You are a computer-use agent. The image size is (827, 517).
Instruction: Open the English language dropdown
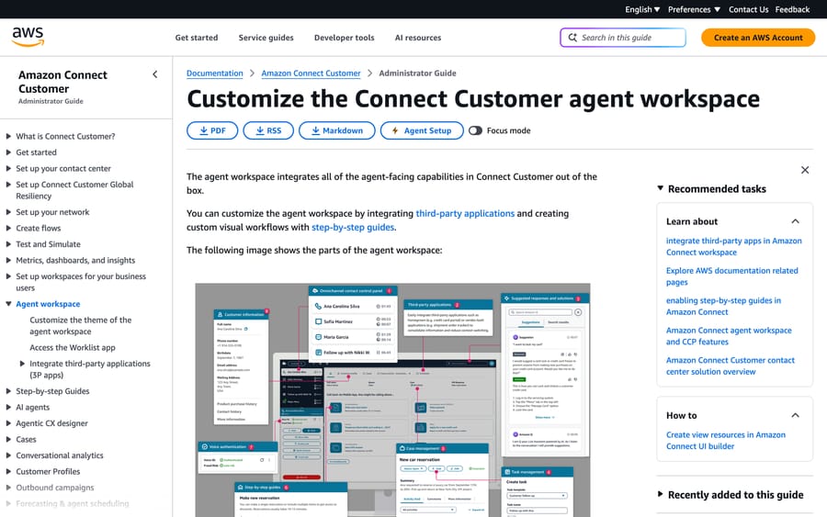coord(642,9)
